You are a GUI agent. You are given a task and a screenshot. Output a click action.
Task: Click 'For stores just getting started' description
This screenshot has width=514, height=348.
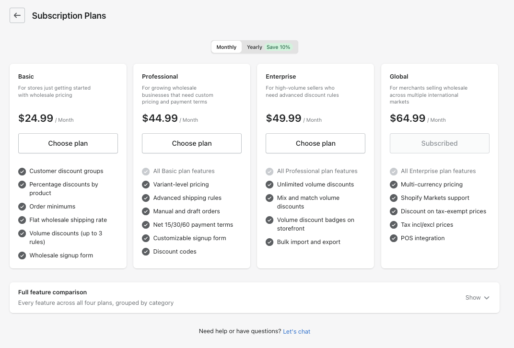click(x=54, y=92)
